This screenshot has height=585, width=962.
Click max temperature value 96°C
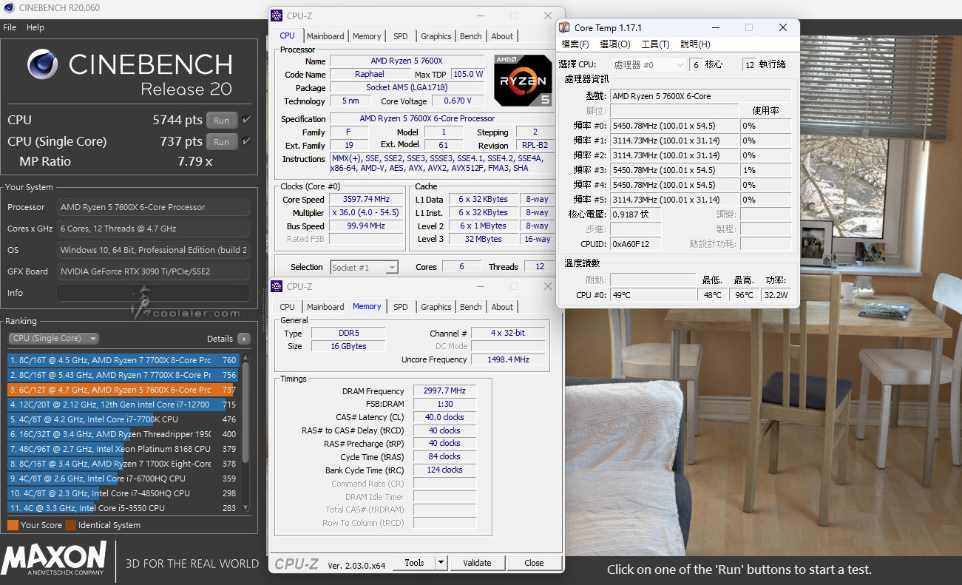(x=743, y=295)
